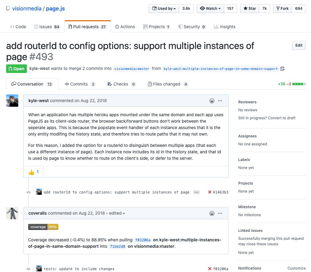Click the Milestone sidebar heading
The height and width of the screenshot is (272, 311).
tap(247, 207)
